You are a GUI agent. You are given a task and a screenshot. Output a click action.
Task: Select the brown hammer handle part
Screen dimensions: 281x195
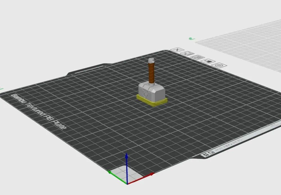(151, 73)
